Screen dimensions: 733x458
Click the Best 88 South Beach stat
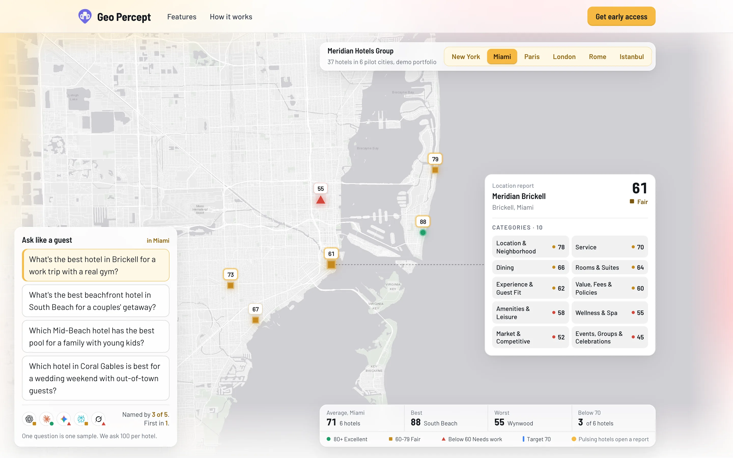446,418
